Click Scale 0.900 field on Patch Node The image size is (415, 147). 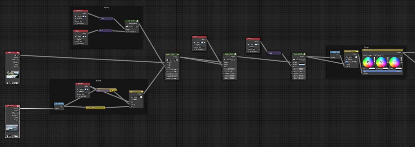172,76
